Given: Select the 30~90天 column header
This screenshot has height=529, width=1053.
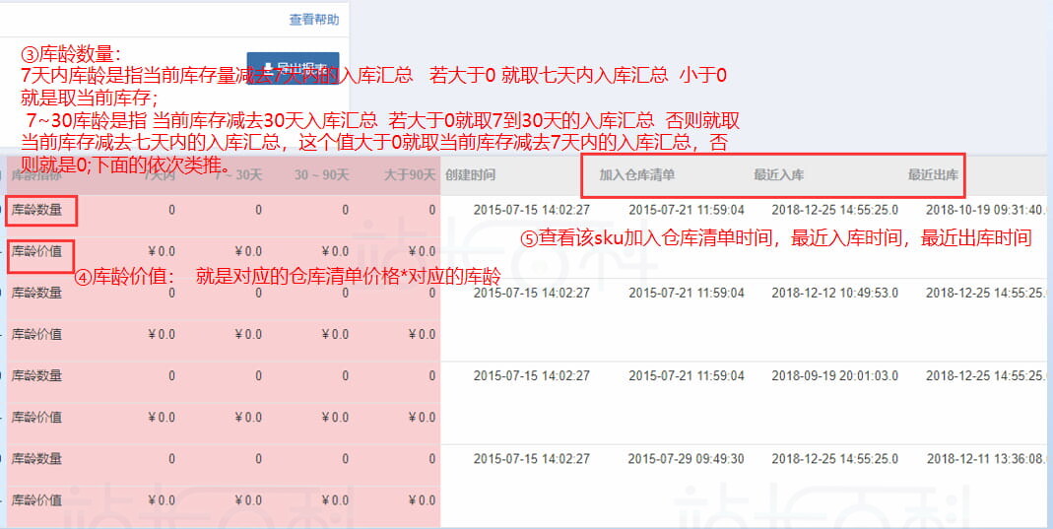Looking at the screenshot, I should (x=322, y=175).
